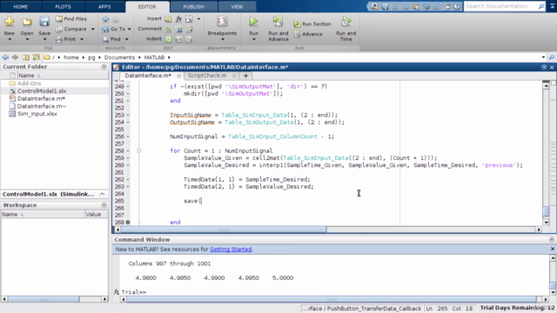557x313 pixels.
Task: Click the Advance button
Action: pyautogui.click(x=308, y=34)
